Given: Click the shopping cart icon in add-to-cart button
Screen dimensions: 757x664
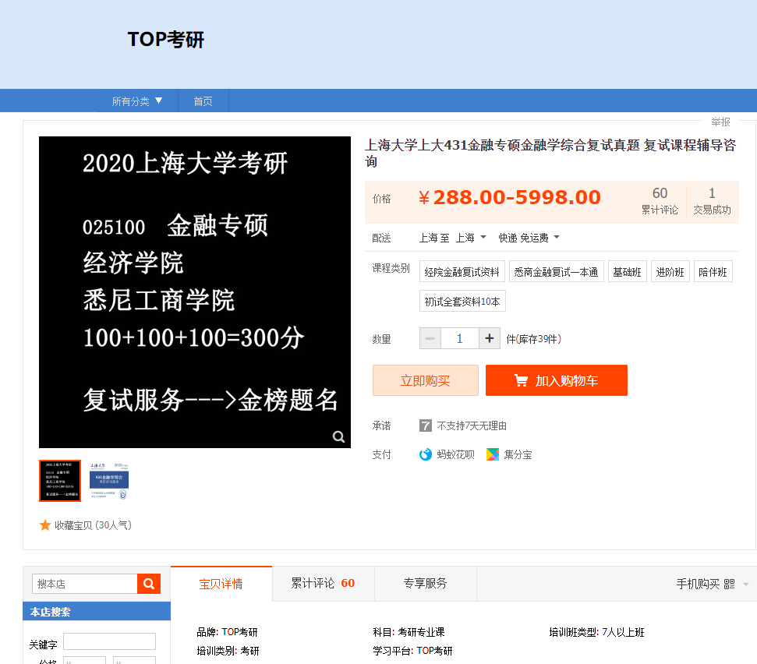Looking at the screenshot, I should tap(521, 381).
